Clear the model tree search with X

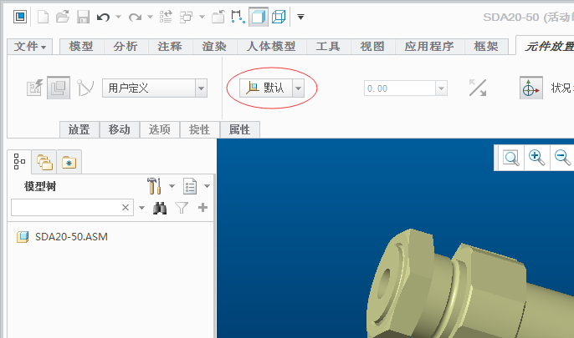click(x=126, y=207)
